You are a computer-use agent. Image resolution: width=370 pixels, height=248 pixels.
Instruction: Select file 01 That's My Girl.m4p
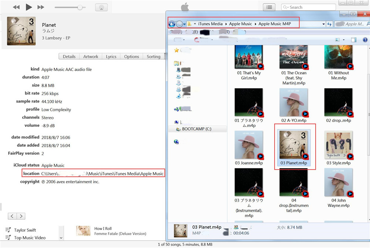coord(249,63)
